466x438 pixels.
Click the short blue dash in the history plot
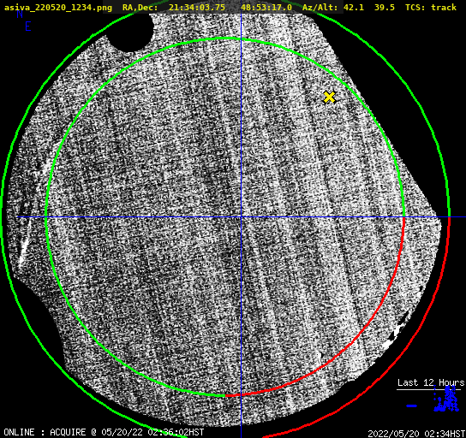[412, 405]
